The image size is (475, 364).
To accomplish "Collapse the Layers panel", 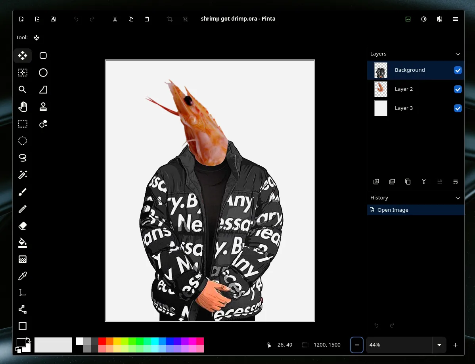I will click(x=458, y=54).
